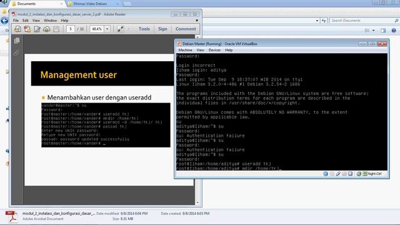Screen dimensions: 400x225
Task: Click the mouse integration icon in VirtualBox
Action: pos(359,174)
